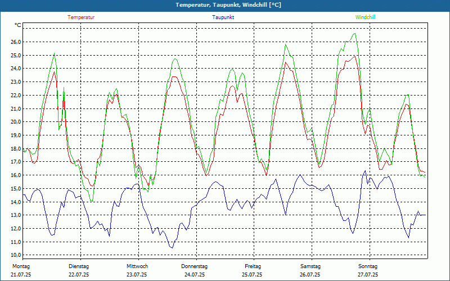
Task: Click the 25,0 y-axis value
Action: [16, 55]
